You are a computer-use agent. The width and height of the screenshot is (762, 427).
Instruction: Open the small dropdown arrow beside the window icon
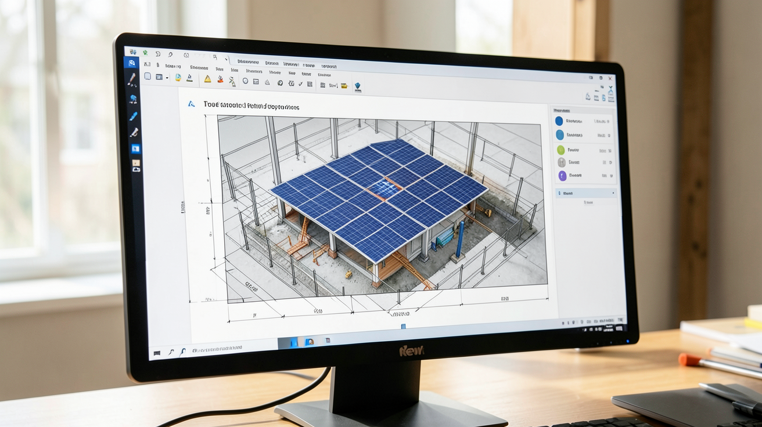(167, 78)
